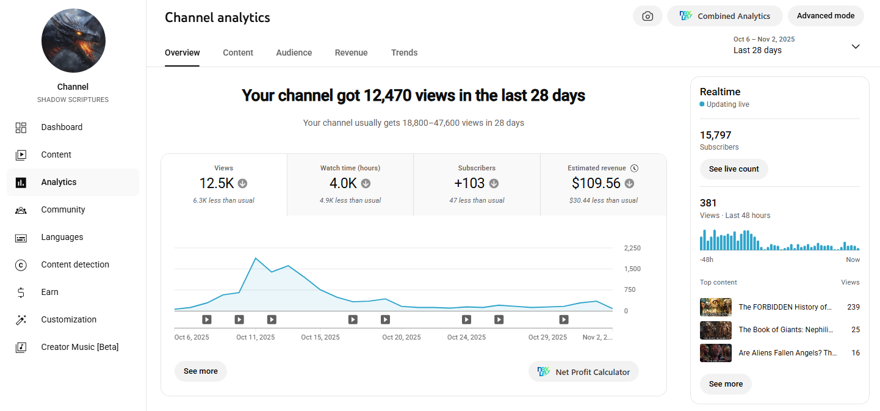Open Customization magic wand icon
Viewport: 880px width, 411px height.
pyautogui.click(x=21, y=320)
